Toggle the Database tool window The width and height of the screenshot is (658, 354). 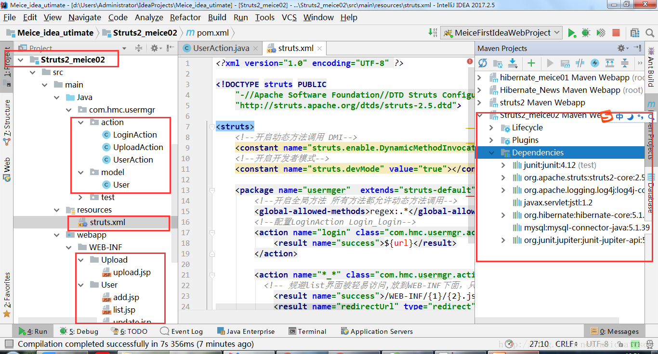(x=651, y=193)
